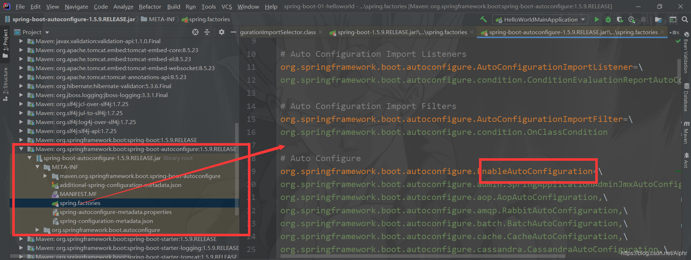Click the spring.factories breadcrumb
The image size is (691, 260).
[x=206, y=19]
